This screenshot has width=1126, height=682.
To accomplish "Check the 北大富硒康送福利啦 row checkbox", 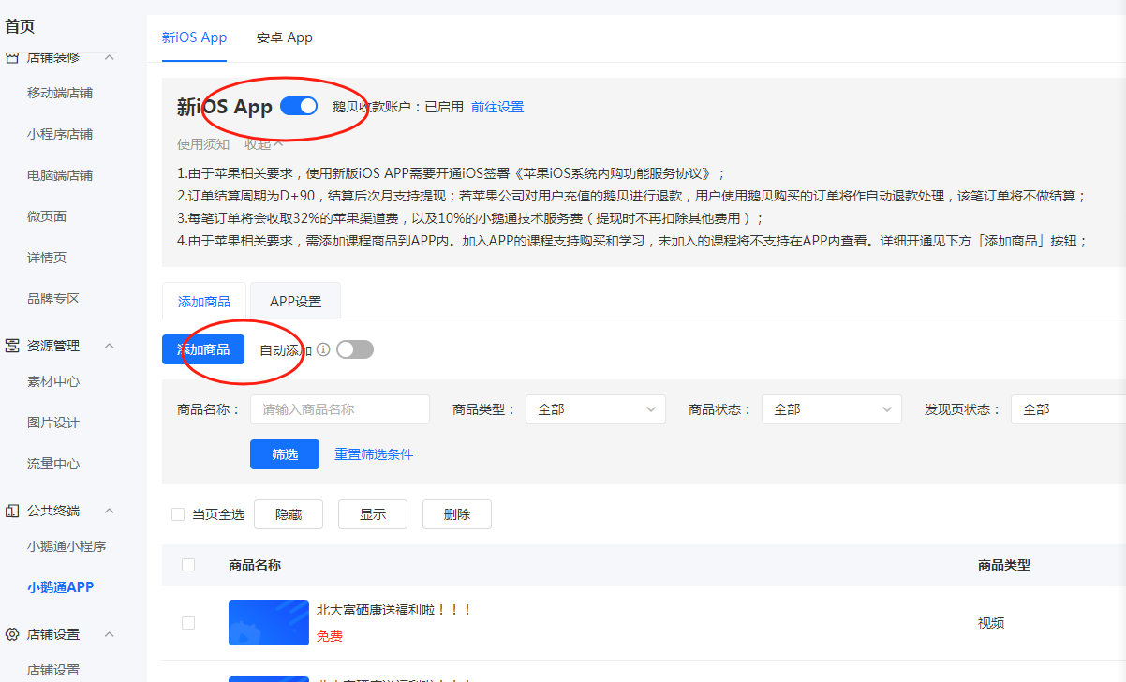I will pos(188,623).
